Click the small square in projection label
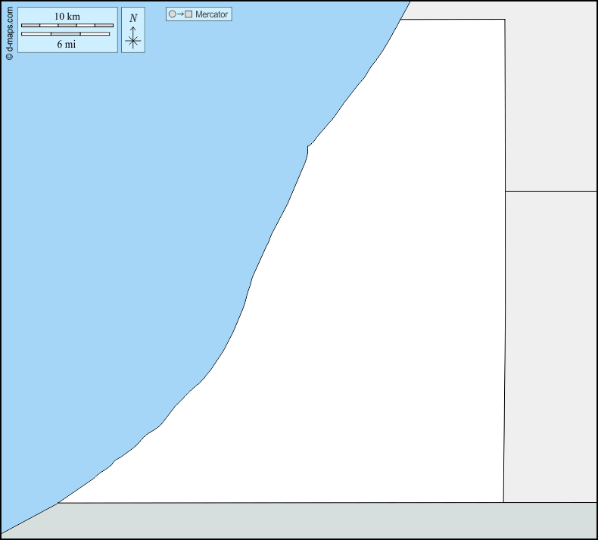Image resolution: width=598 pixels, height=540 pixels. pos(188,14)
